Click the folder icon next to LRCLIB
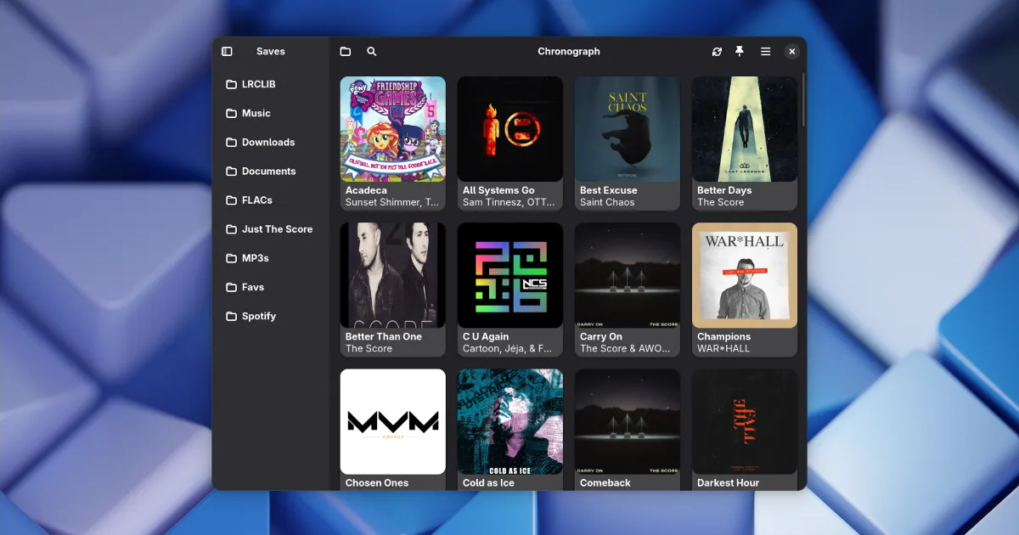Viewport: 1019px width, 535px height. pyautogui.click(x=231, y=85)
